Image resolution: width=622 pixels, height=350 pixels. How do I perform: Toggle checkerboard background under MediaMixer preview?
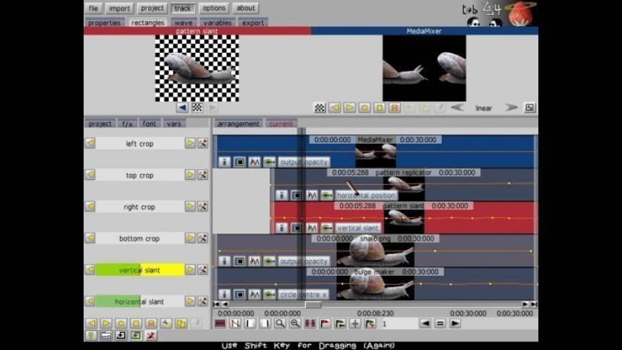point(320,108)
